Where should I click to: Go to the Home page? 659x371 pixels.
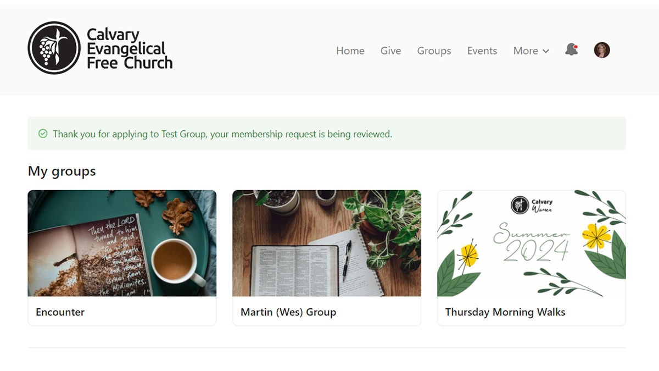coord(350,51)
